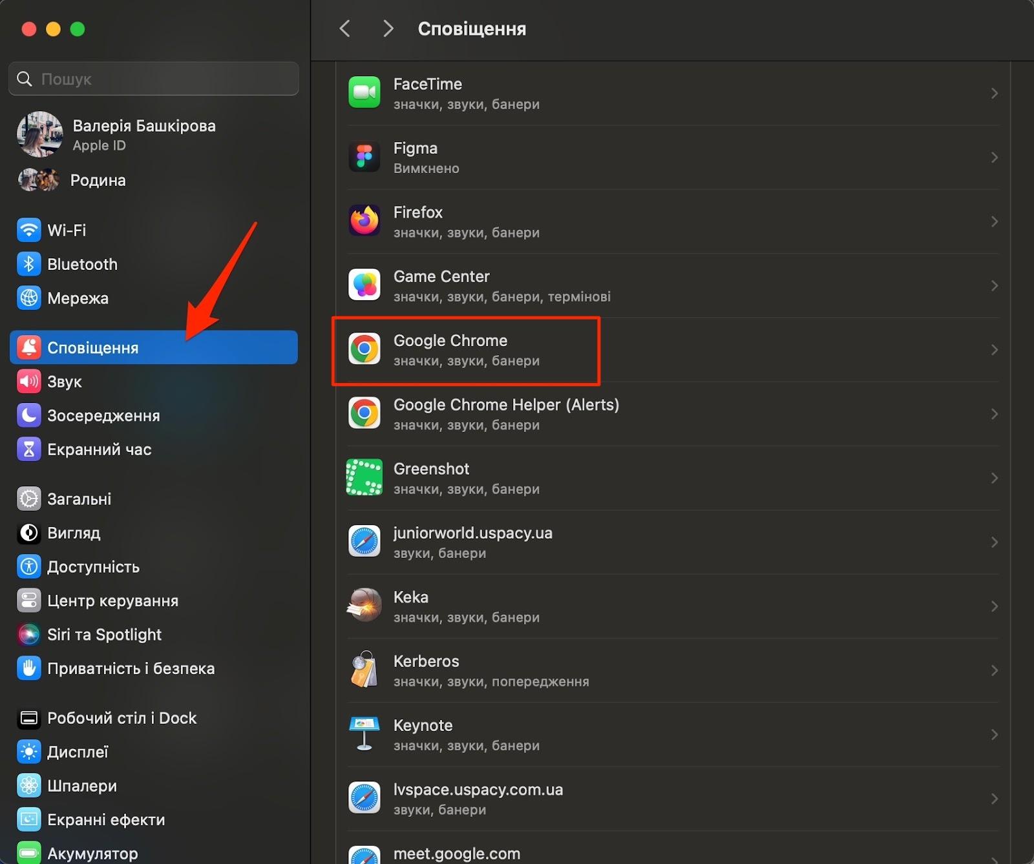Go back with the back arrow
Viewport: 1034px width, 864px height.
(345, 28)
